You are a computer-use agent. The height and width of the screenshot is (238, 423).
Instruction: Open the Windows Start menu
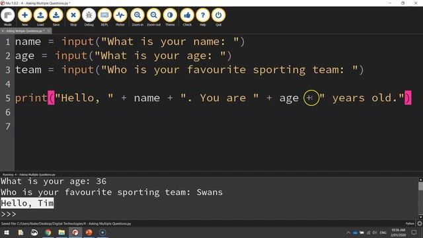tap(7, 232)
